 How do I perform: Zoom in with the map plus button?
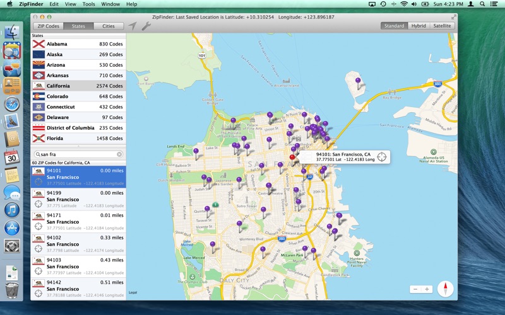[x=427, y=289]
